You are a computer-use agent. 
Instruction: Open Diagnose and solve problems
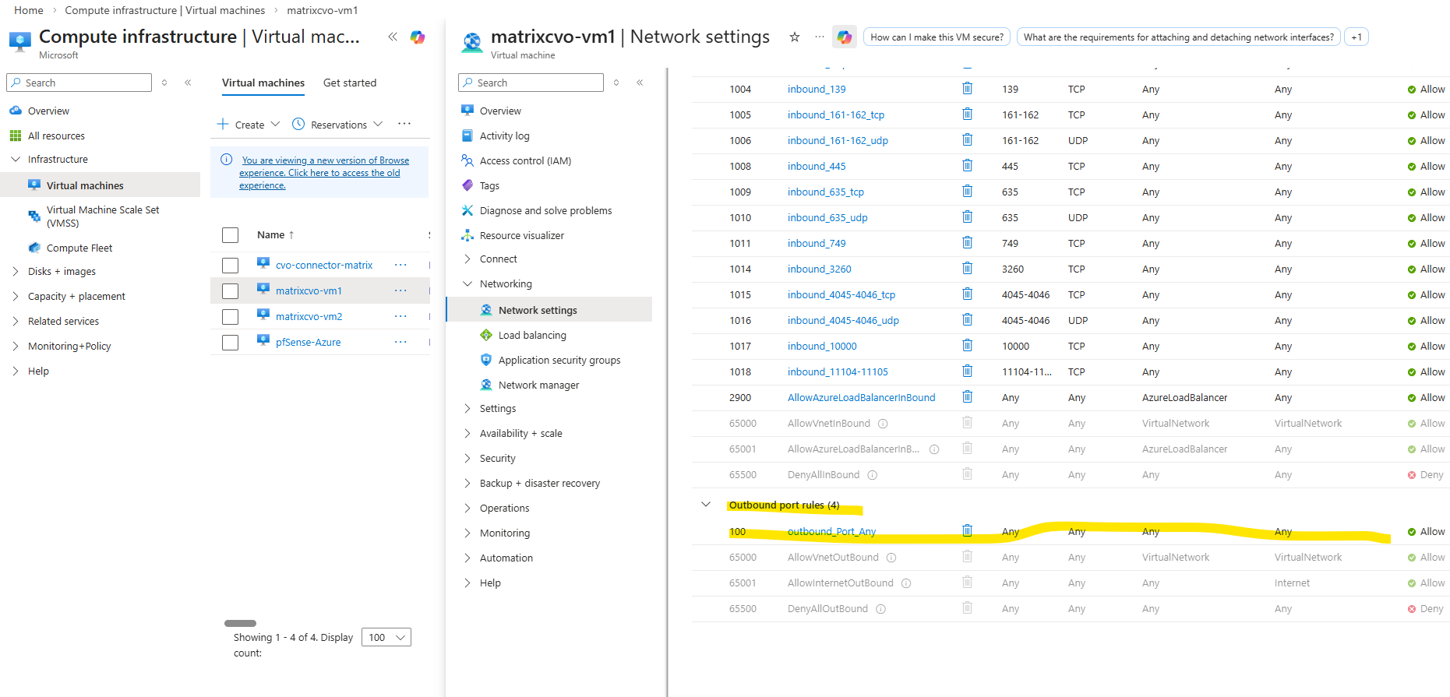545,210
